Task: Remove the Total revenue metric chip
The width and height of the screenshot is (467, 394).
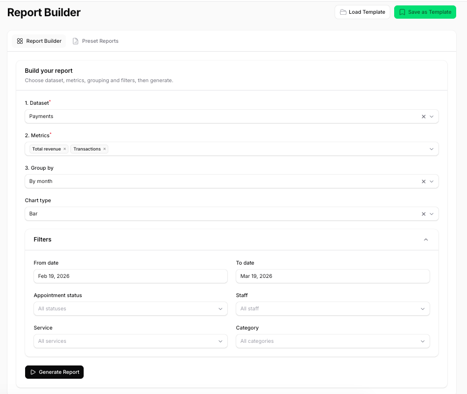Action: click(x=64, y=149)
